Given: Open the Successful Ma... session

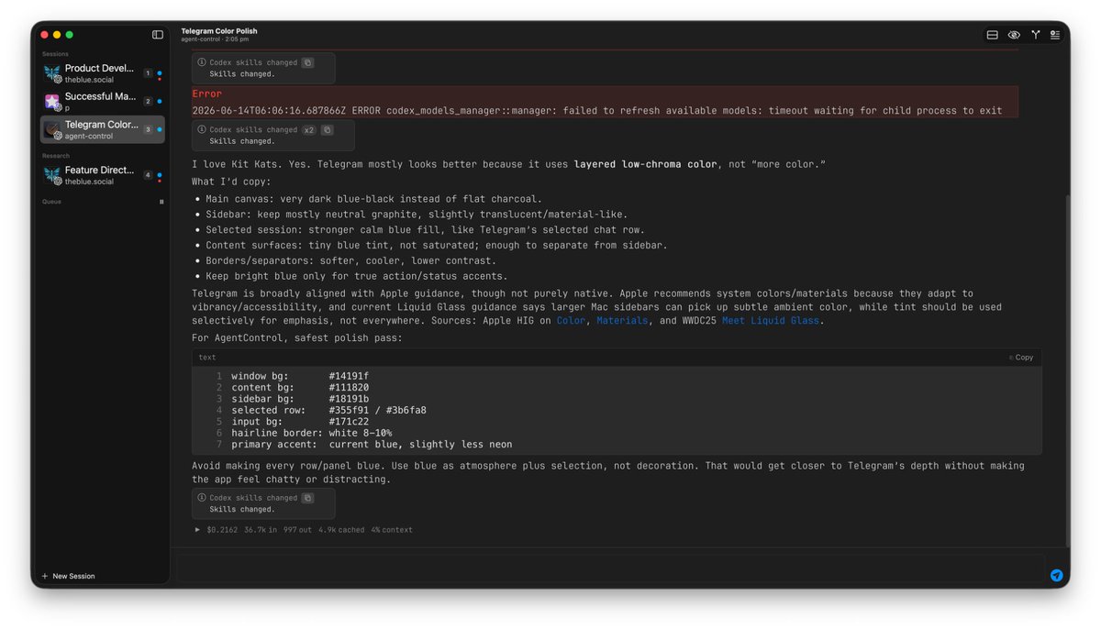Looking at the screenshot, I should coord(103,101).
